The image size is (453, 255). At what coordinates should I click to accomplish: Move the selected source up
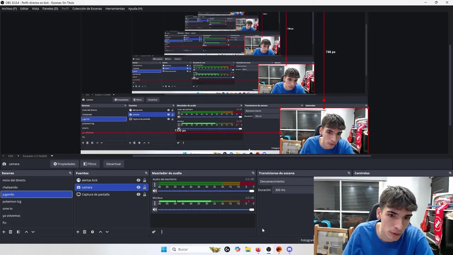coord(101,232)
